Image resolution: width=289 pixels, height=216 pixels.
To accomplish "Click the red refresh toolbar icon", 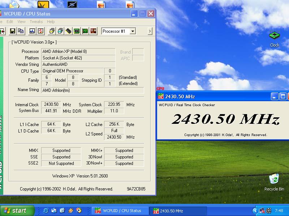I will [40, 31].
